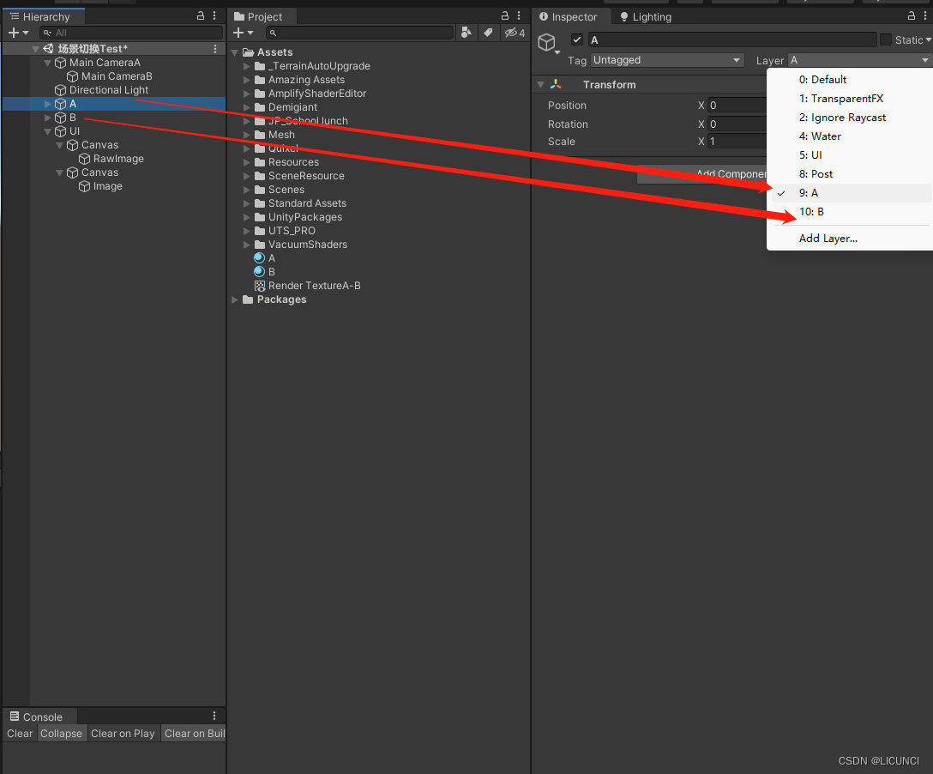The image size is (933, 774).
Task: Open the Untagged tag dropdown
Action: pos(667,60)
